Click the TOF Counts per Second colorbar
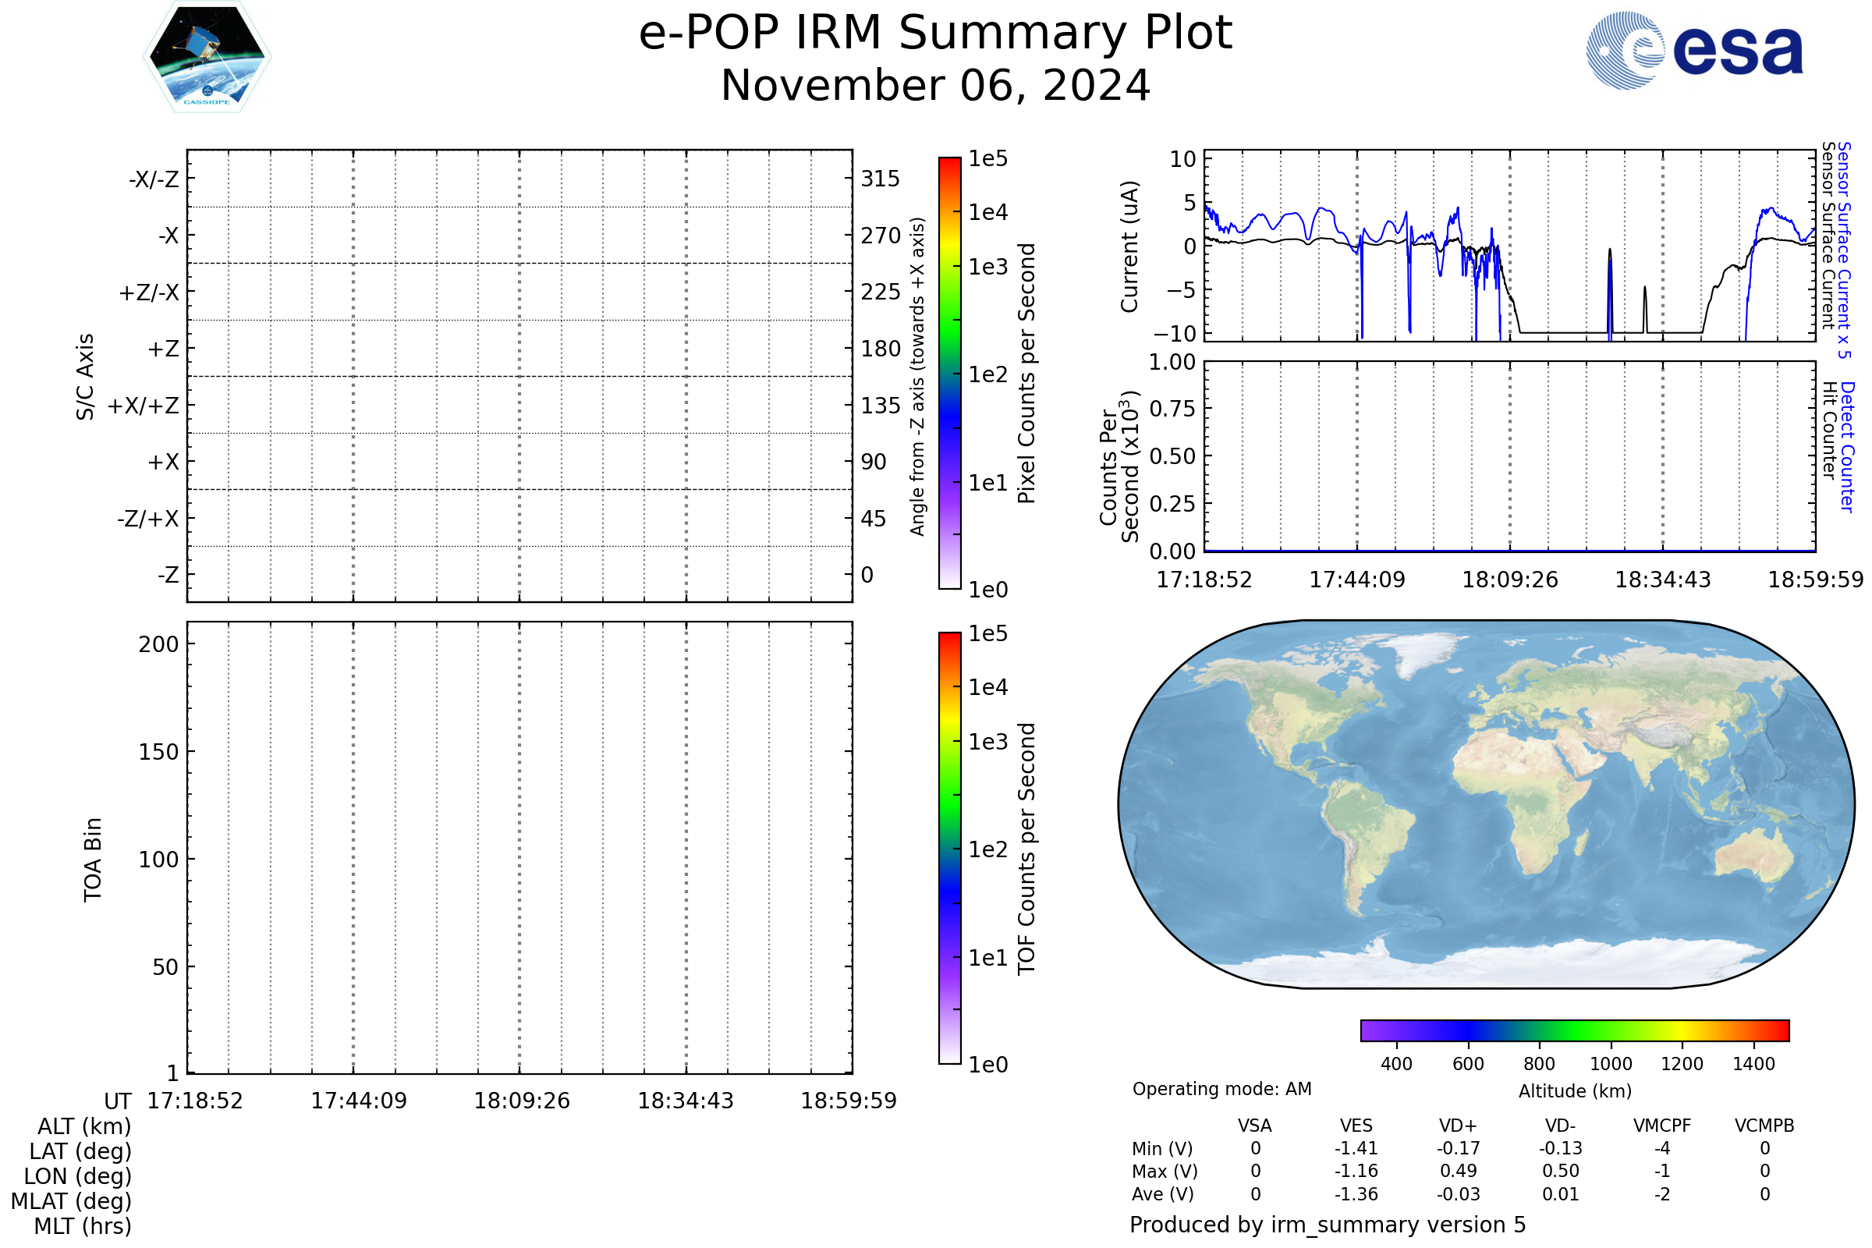Image resolution: width=1872 pixels, height=1248 pixels. (x=949, y=848)
